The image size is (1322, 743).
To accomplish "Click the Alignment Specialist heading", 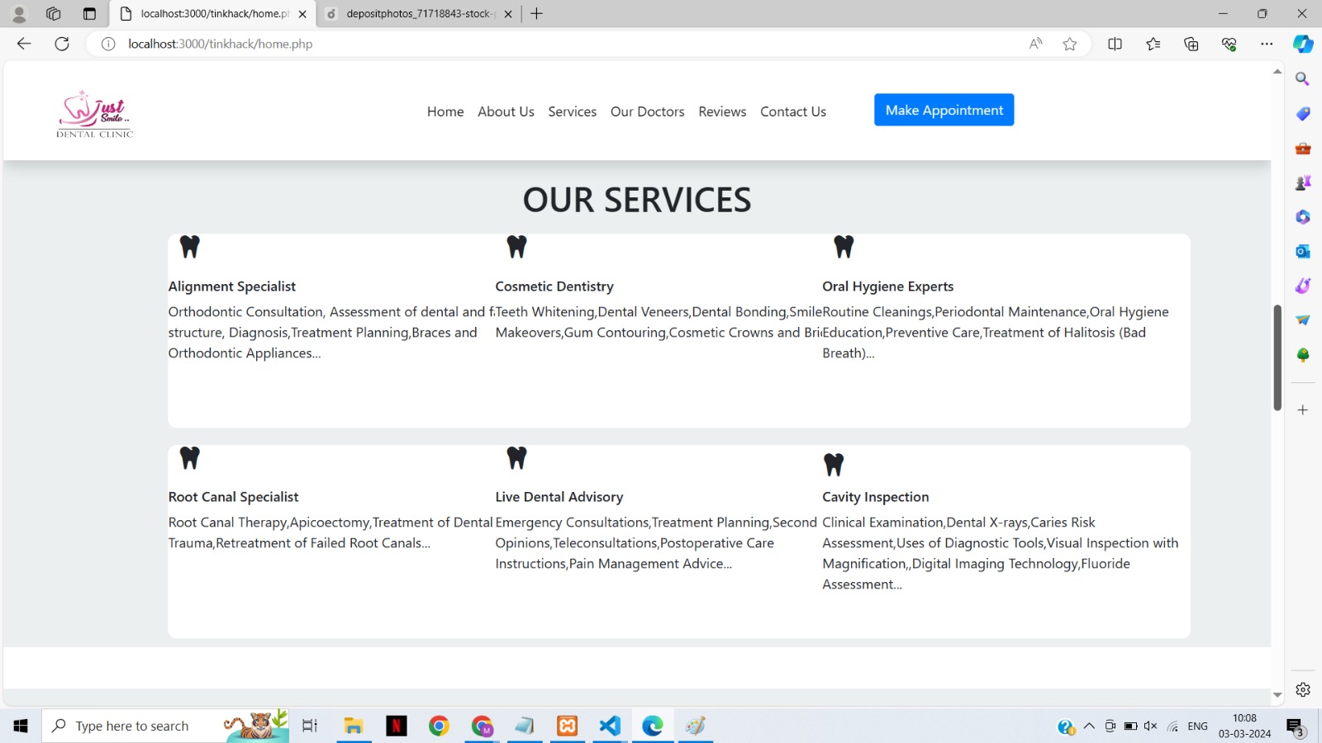I will [232, 286].
